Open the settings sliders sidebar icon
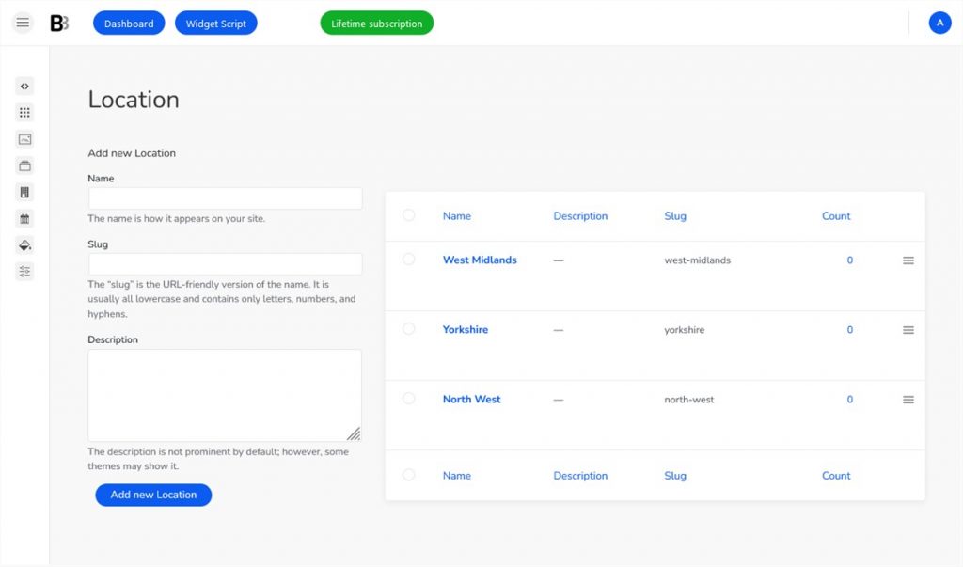The width and height of the screenshot is (963, 567). (x=24, y=271)
